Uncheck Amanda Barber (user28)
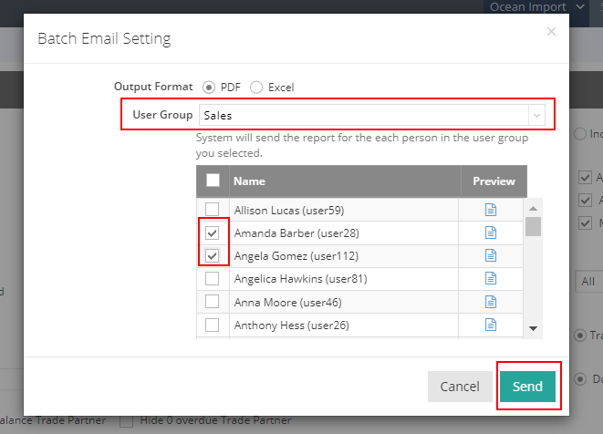Viewport: 603px width, 434px height. tap(213, 232)
